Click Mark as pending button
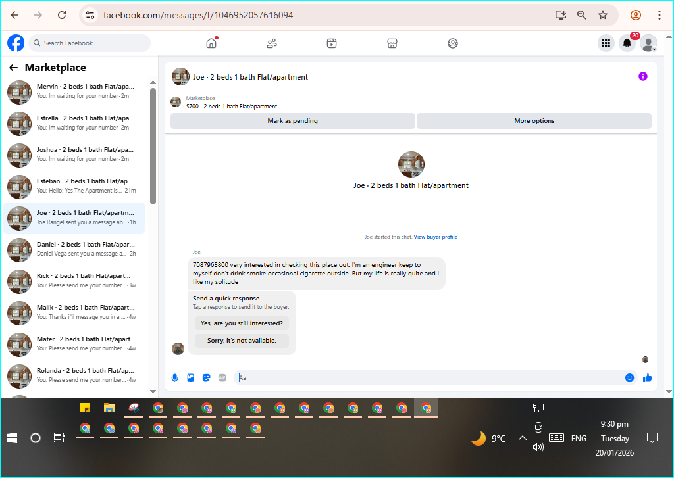This screenshot has height=478, width=674. point(293,121)
